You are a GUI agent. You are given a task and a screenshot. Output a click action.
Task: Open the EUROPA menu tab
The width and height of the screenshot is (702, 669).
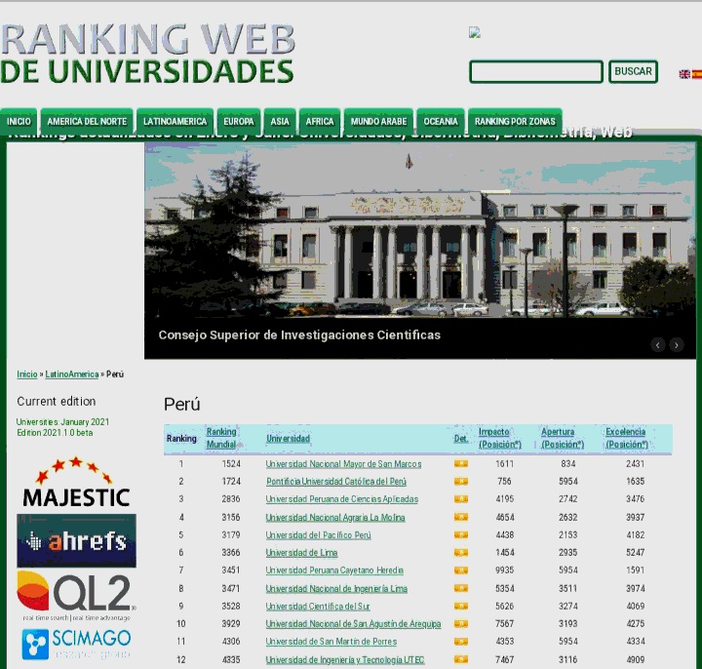[x=238, y=122]
